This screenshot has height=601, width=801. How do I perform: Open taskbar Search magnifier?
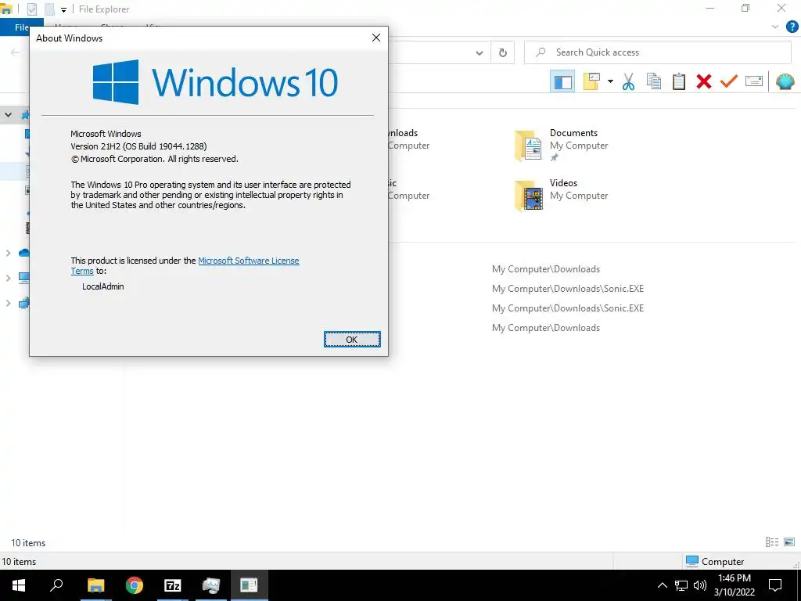56,585
